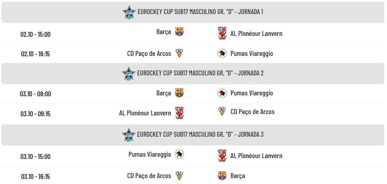
Task: Click Pumas Viareggio logo in 03.10 08:00 match
Action: coord(222,93)
